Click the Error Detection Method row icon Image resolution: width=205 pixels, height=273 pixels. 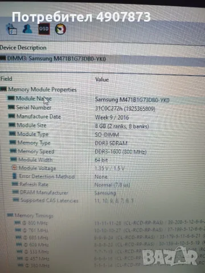coord(14,176)
